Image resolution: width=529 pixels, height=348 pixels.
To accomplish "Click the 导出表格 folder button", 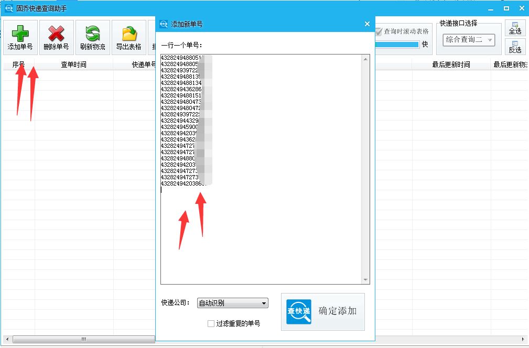I will (129, 37).
